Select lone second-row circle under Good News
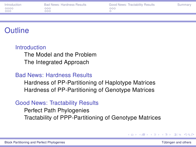Image resolution: width=196 pixels, height=147 pixels. [110, 11]
